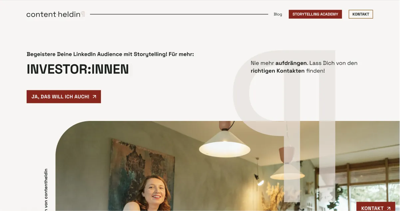Click the vertical 'von contentheldin' caption
Image resolution: width=400 pixels, height=211 pixels.
[x=46, y=190]
